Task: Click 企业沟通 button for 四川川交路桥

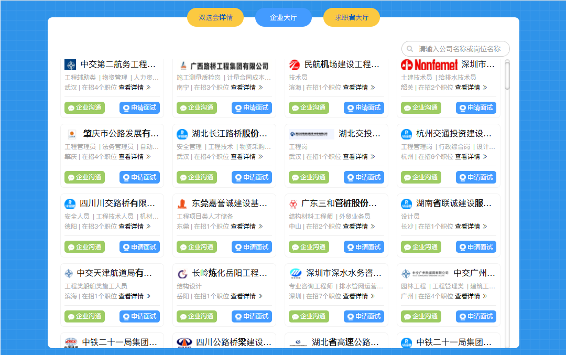Action: [x=84, y=246]
